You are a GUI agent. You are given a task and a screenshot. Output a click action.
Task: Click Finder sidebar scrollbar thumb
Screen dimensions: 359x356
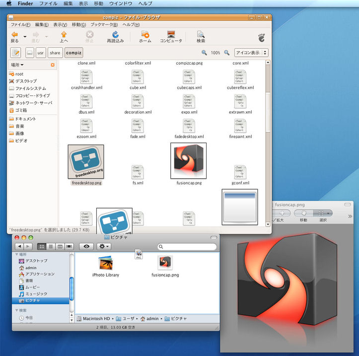coord(72,288)
